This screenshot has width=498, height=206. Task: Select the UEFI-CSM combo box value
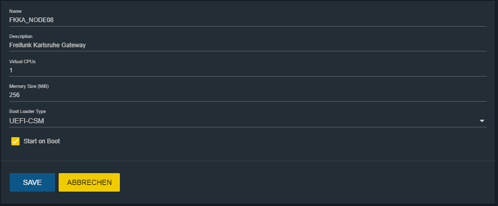coord(26,121)
